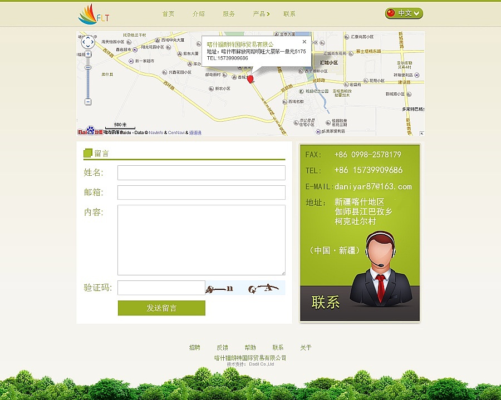This screenshot has width=501, height=400.
Task: Zoom out with the map minus button
Action: (88, 102)
